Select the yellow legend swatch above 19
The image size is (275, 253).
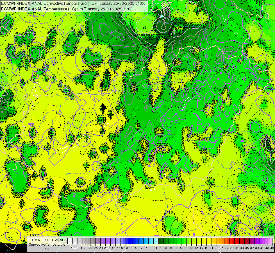tap(205, 241)
